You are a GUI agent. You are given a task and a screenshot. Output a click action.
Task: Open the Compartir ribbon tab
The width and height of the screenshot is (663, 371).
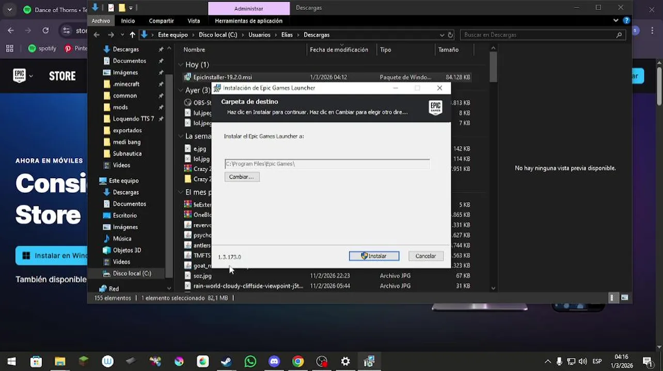point(161,21)
